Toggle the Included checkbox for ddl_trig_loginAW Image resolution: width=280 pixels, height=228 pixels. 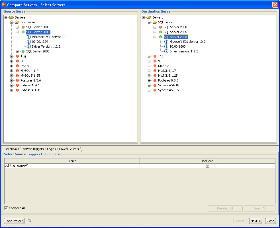(x=207, y=166)
